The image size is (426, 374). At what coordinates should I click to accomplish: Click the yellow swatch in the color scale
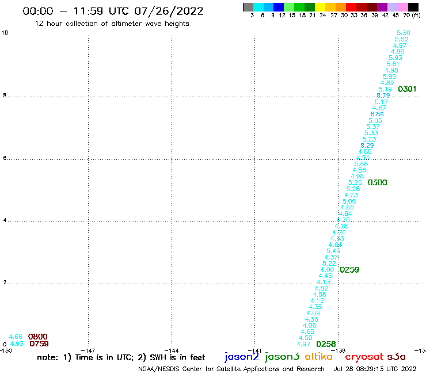[320, 7]
